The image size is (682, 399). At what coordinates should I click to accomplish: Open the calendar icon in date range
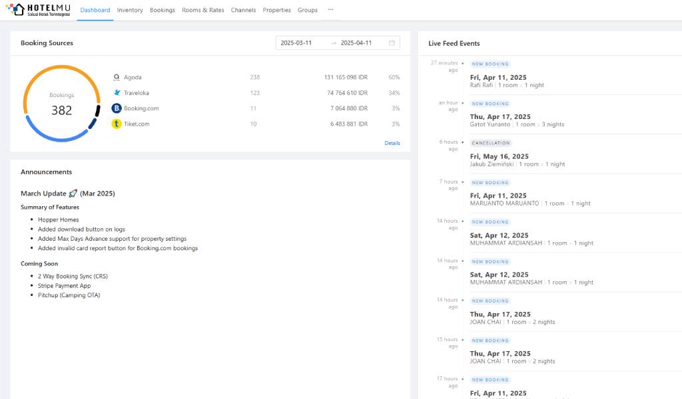392,43
